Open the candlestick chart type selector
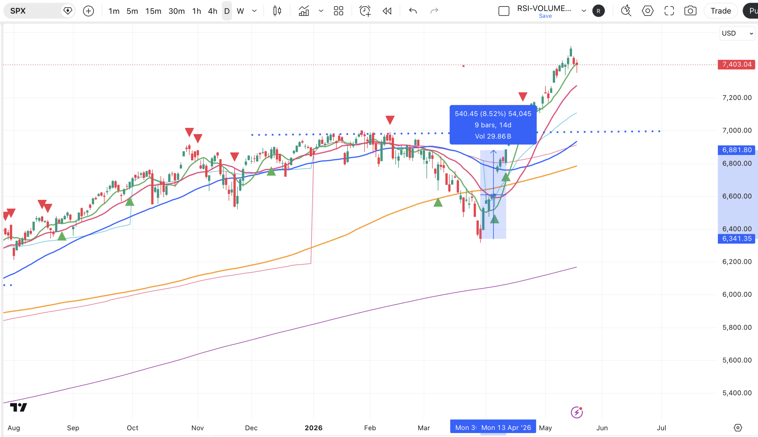 pyautogui.click(x=277, y=11)
